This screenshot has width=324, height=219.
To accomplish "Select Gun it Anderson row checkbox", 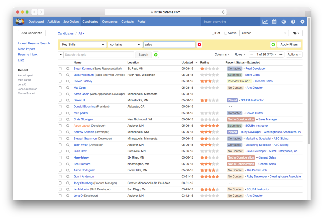I will 60,177.
